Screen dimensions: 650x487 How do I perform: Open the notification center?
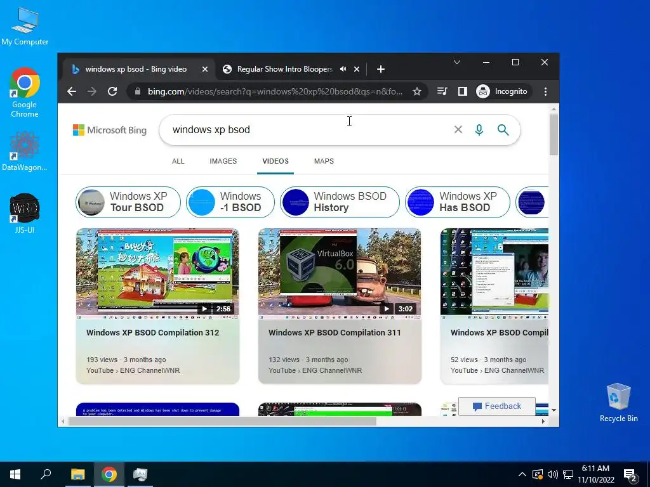tap(630, 475)
